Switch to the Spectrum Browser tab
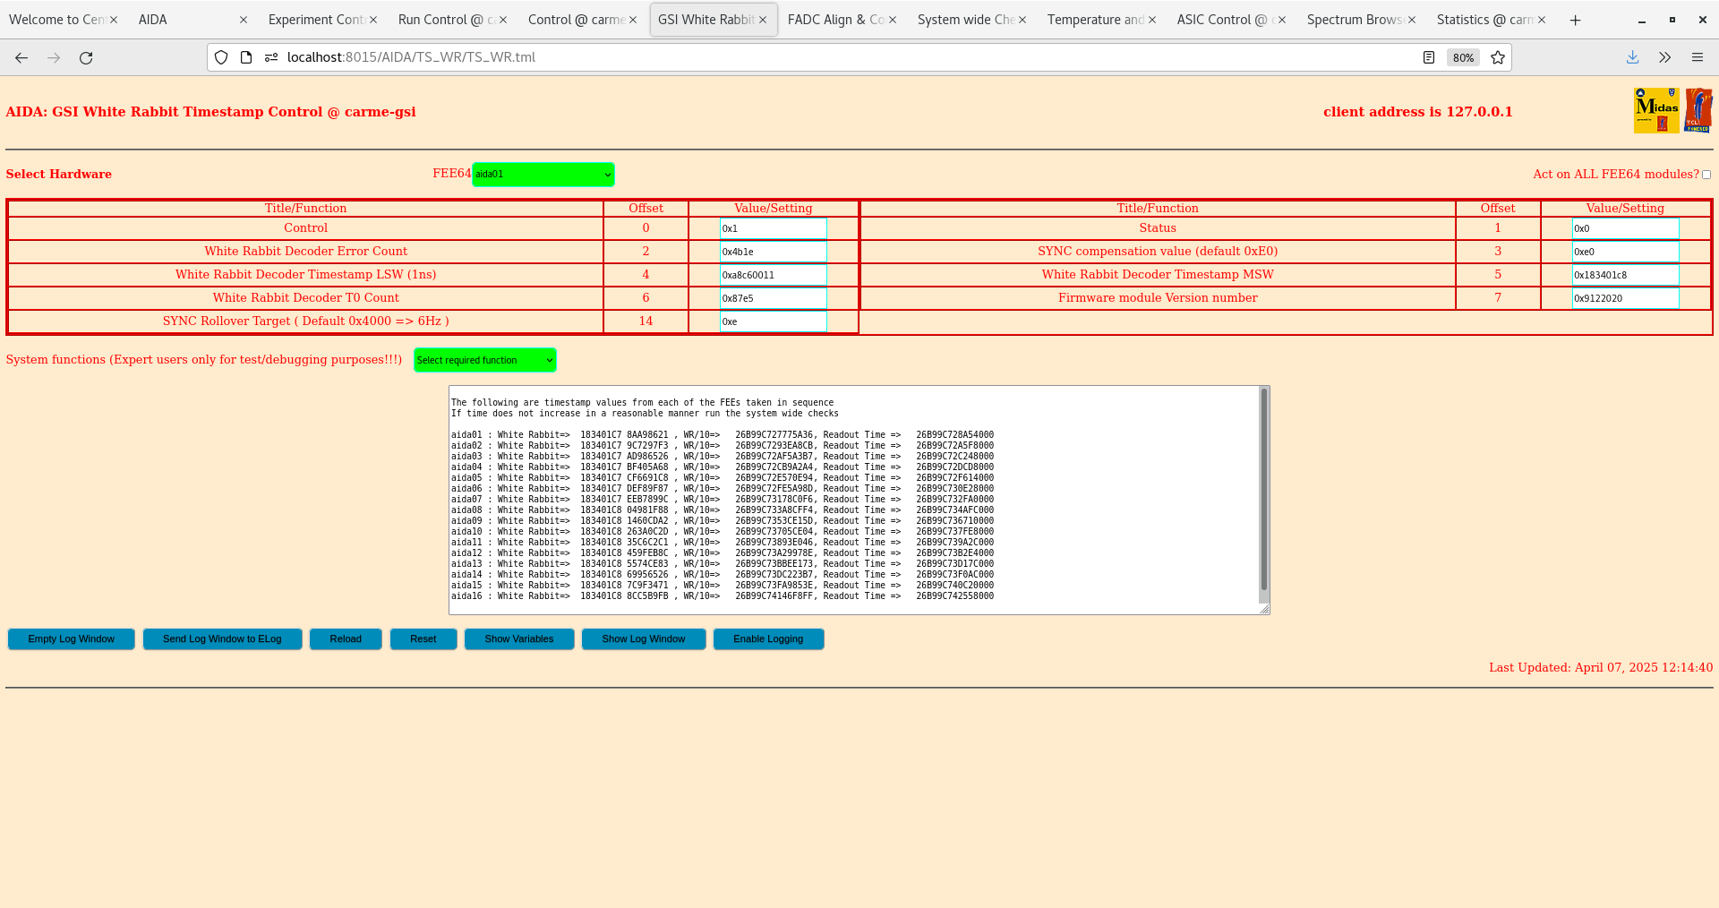The width and height of the screenshot is (1719, 908). (1355, 19)
